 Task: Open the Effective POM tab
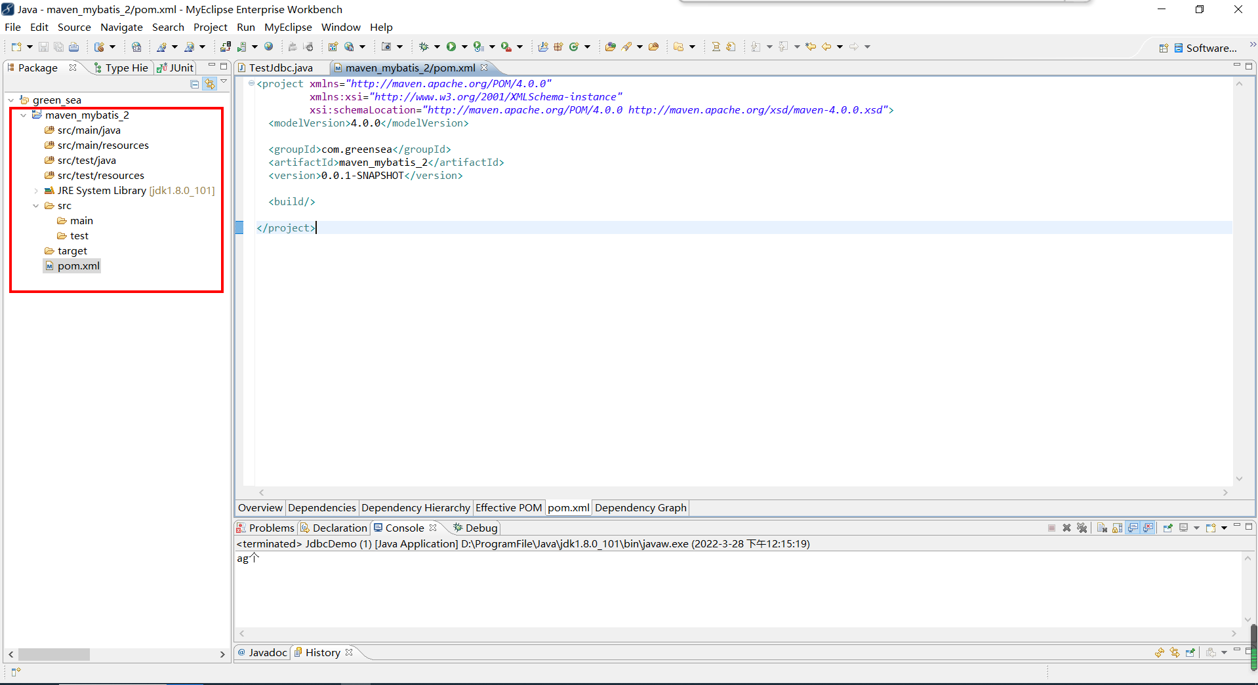[x=508, y=507]
